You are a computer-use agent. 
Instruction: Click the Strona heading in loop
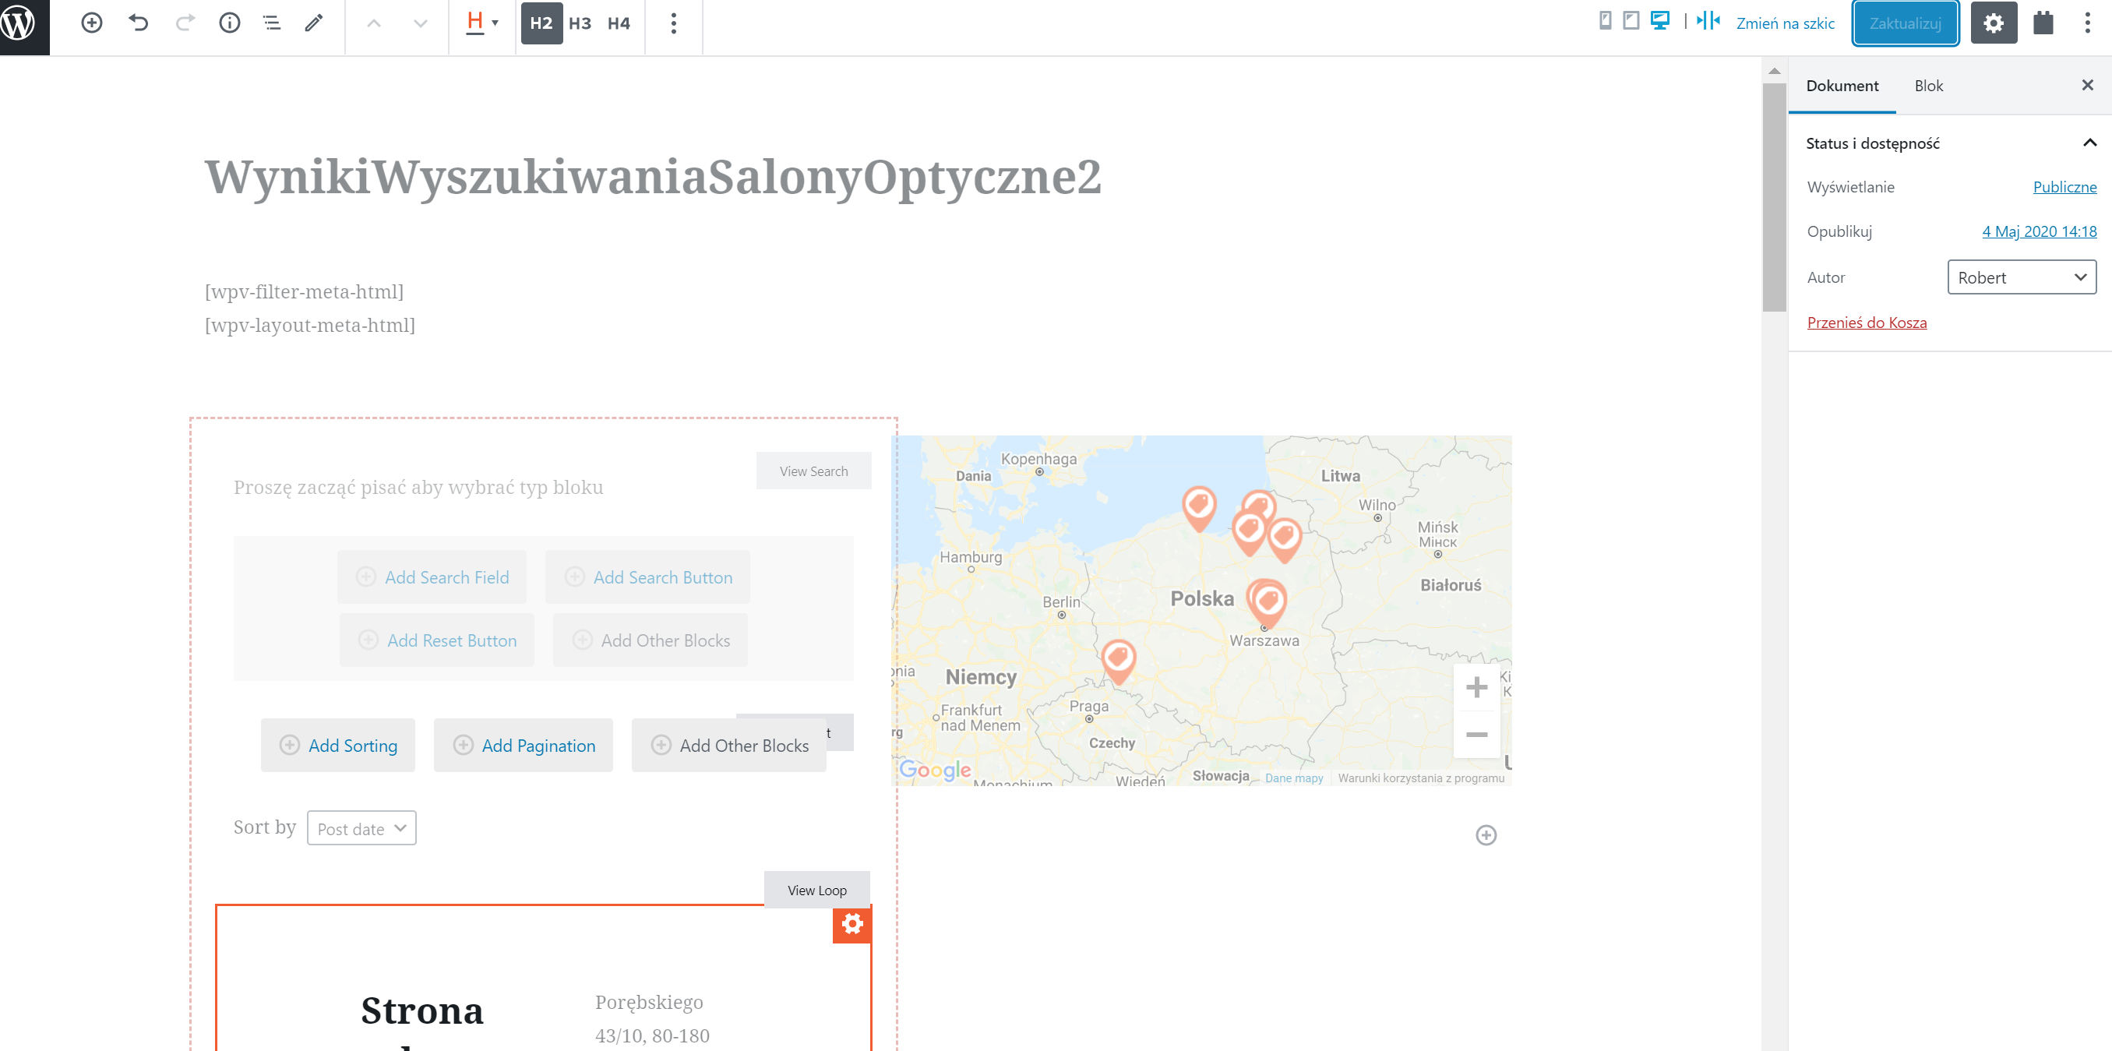click(422, 1010)
